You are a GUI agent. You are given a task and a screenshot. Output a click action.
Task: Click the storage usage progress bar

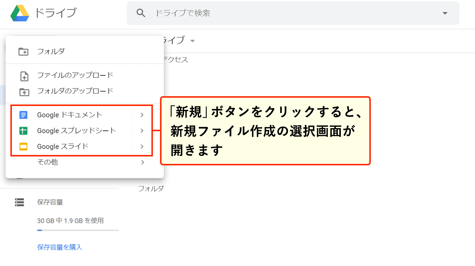pos(78,230)
